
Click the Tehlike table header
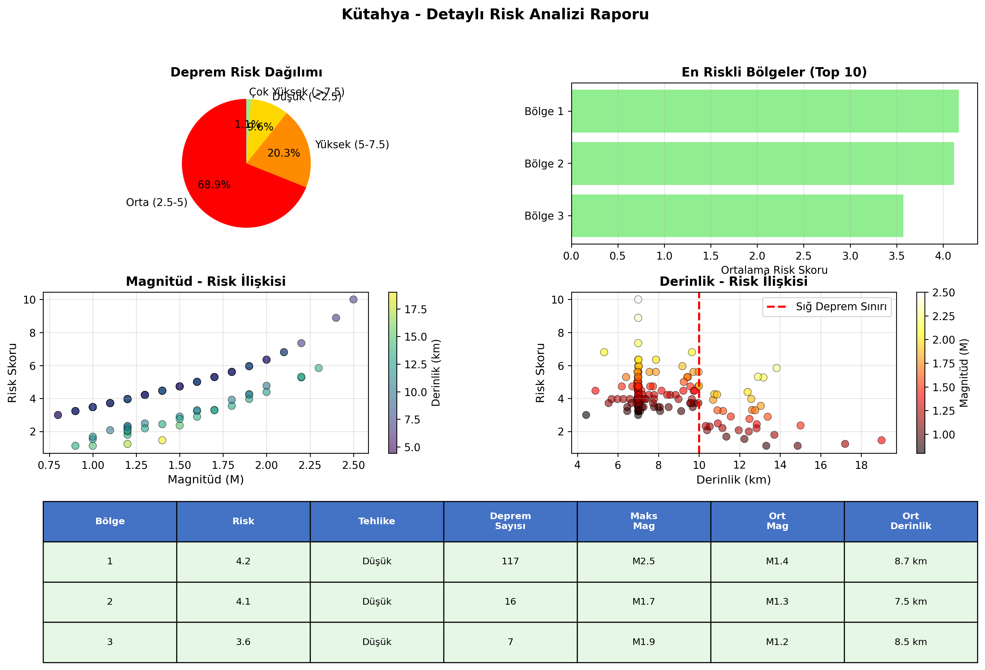pyautogui.click(x=377, y=521)
